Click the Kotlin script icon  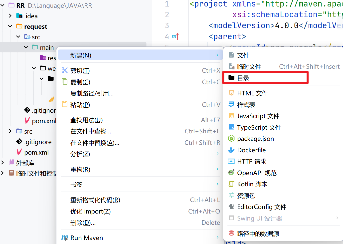tap(231, 184)
